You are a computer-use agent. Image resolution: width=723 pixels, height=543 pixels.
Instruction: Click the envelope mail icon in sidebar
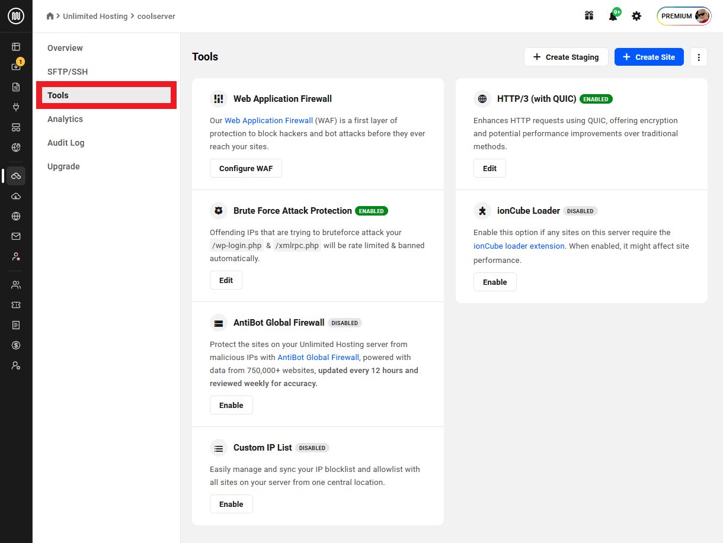point(16,236)
